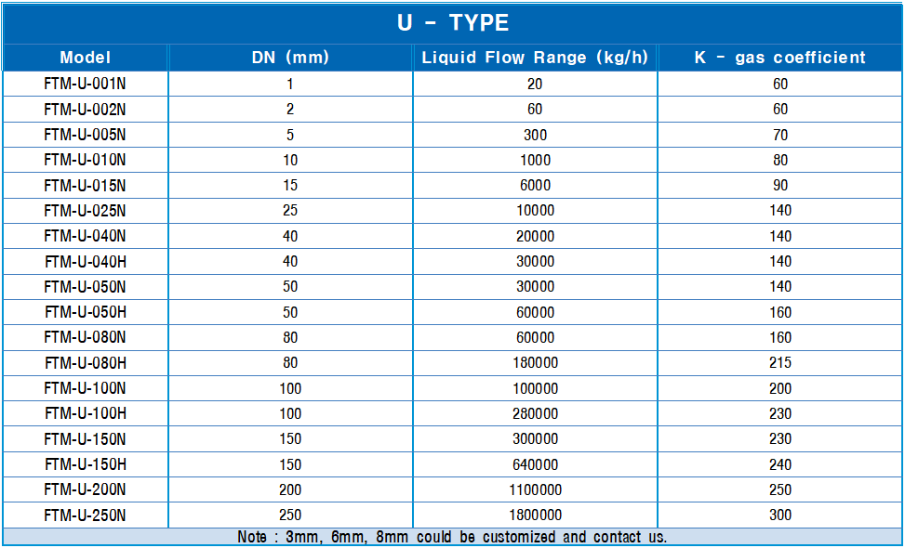Screen dimensions: 905x548
Task: Select DN value 5 for FTM-U-005N
Action: click(290, 135)
